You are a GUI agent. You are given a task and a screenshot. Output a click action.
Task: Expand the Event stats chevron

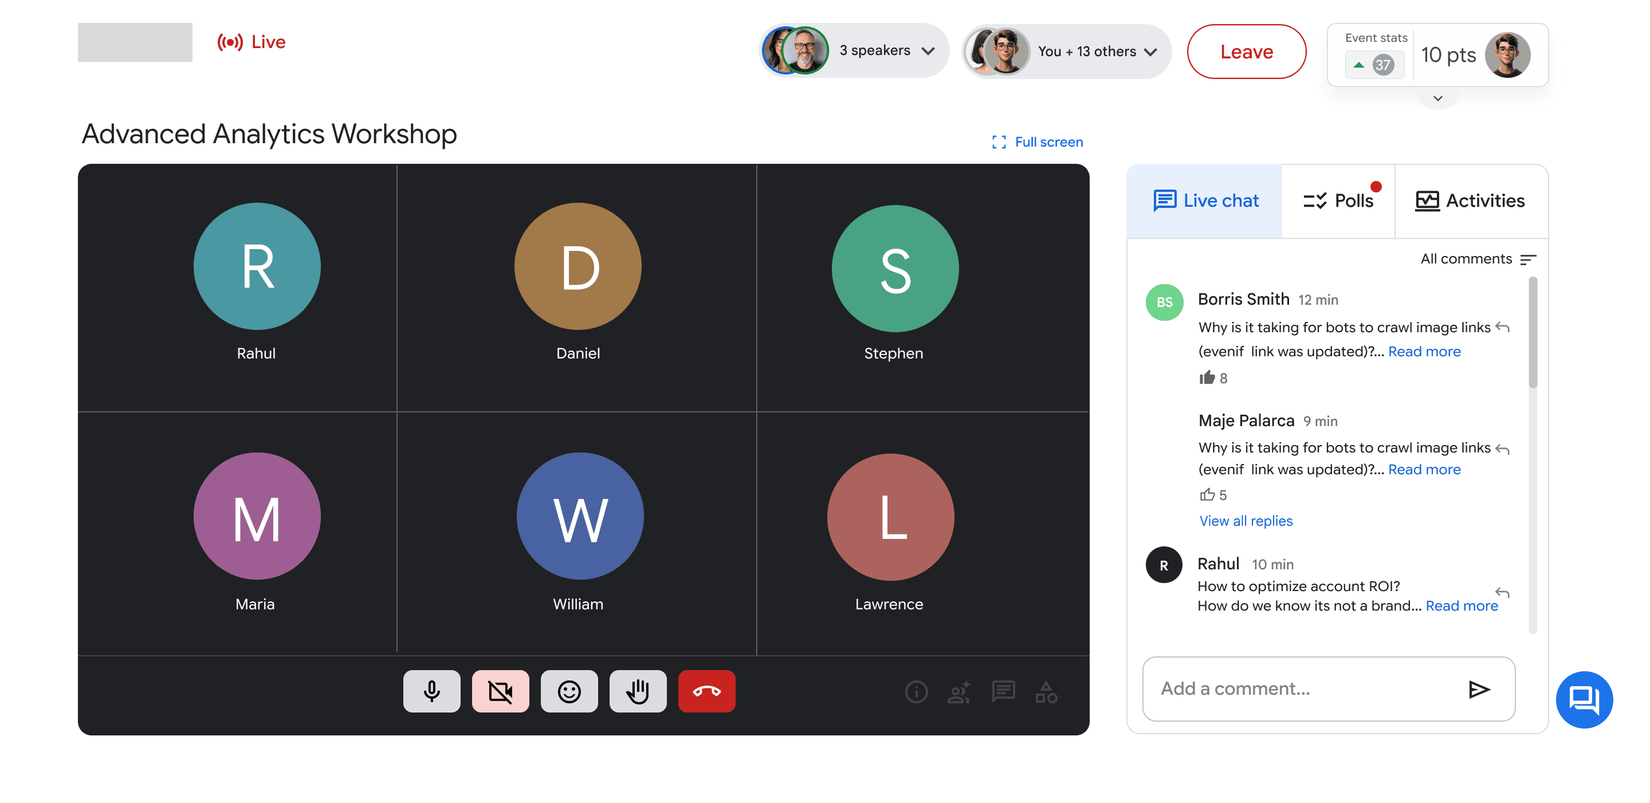click(1437, 99)
